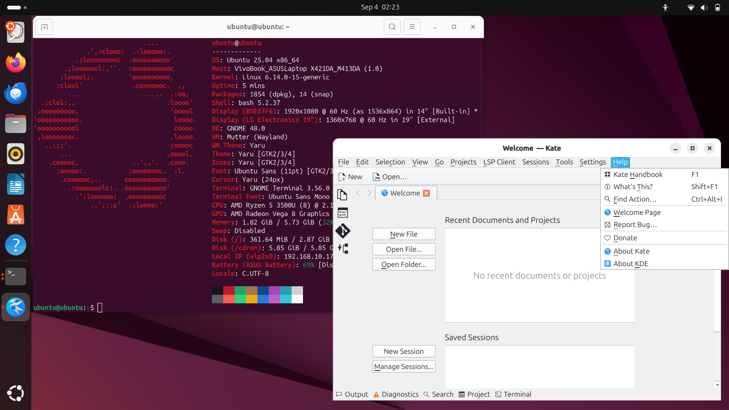Show the Search panel in Kate

[x=438, y=394]
